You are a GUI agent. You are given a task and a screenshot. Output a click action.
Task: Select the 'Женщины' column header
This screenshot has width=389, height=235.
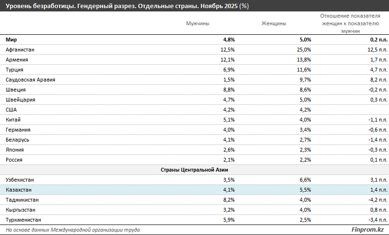273,23
